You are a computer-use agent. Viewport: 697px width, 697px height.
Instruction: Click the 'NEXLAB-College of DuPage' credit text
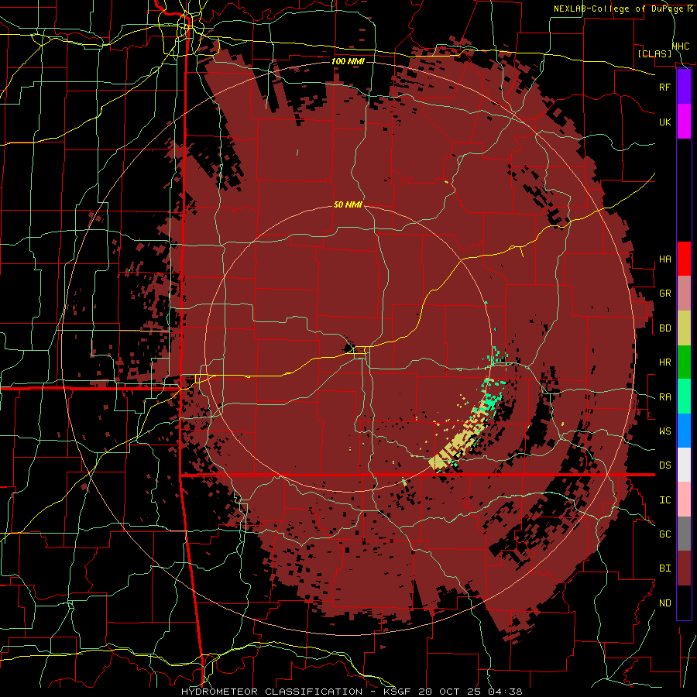[619, 9]
